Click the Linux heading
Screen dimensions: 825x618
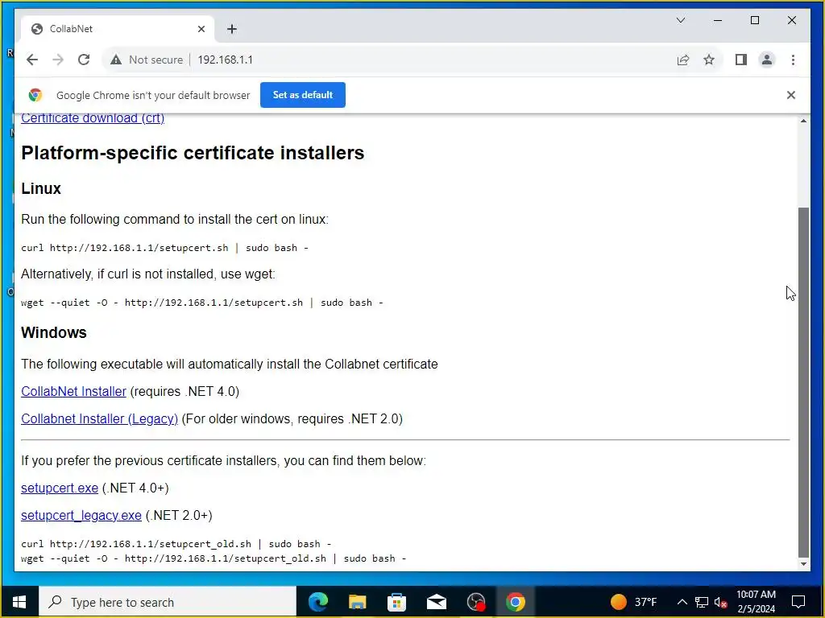(41, 188)
